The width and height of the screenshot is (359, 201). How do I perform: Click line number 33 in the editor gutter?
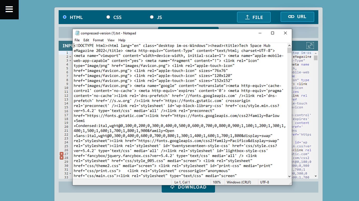point(66,177)
